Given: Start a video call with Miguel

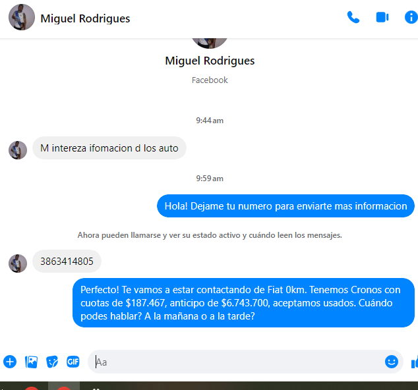Looking at the screenshot, I should coord(382,18).
